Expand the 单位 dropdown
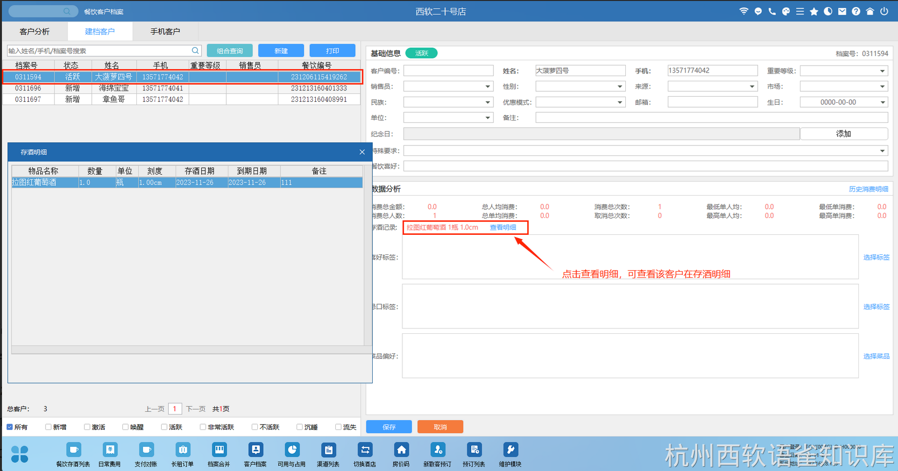The width and height of the screenshot is (898, 471). tap(488, 118)
